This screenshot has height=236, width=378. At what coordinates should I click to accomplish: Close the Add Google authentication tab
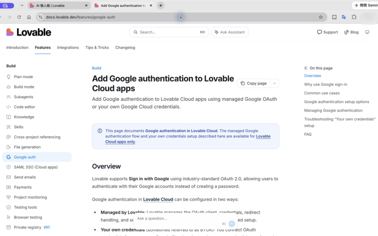tap(151, 5)
